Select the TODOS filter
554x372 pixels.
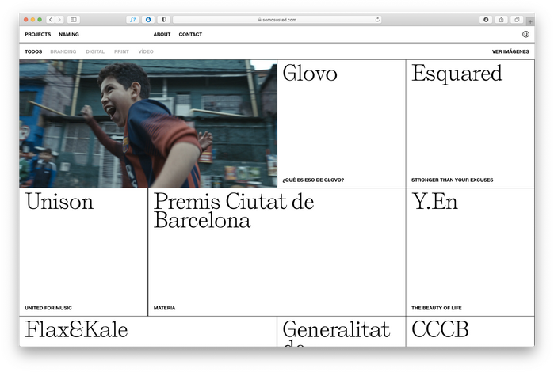[x=33, y=51]
